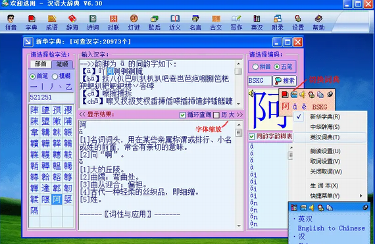The width and height of the screenshot is (375, 244).
Task: Select 关闭取词(W) menu entry
Action: point(330,172)
